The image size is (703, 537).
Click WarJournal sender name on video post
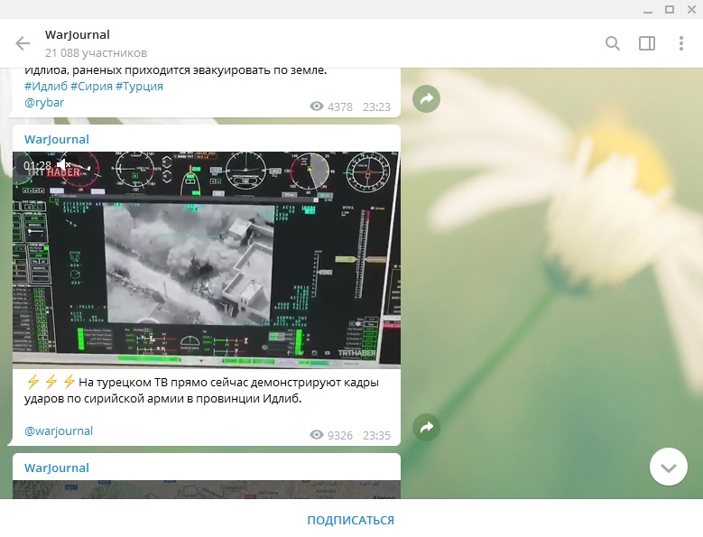click(x=57, y=139)
